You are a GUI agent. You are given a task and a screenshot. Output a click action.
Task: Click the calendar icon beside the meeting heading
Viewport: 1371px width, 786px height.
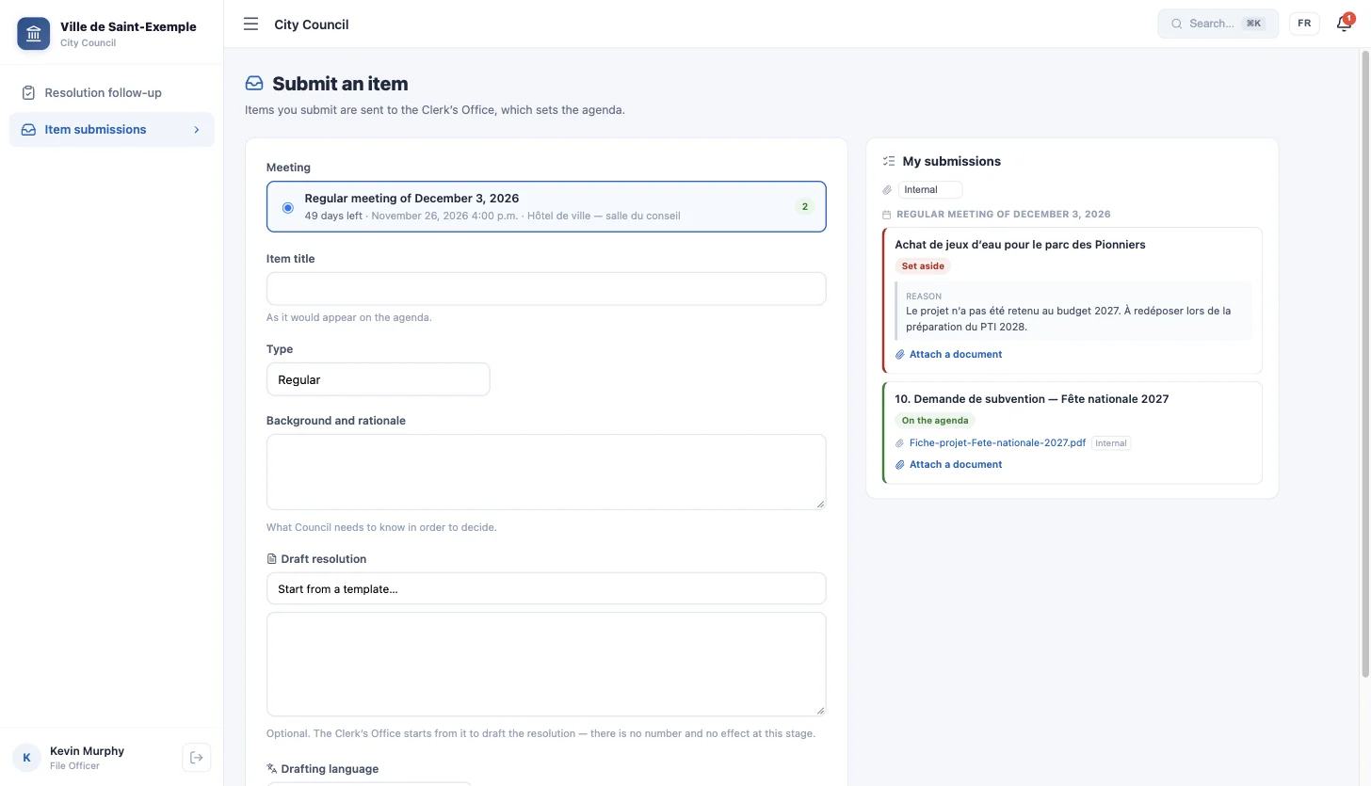coord(887,215)
